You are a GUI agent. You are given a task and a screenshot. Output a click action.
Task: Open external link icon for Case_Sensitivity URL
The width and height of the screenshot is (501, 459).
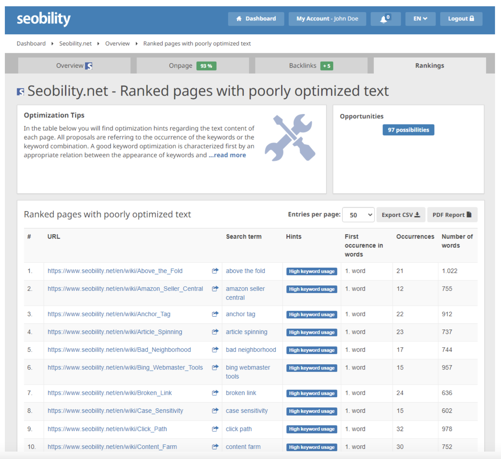(x=215, y=410)
